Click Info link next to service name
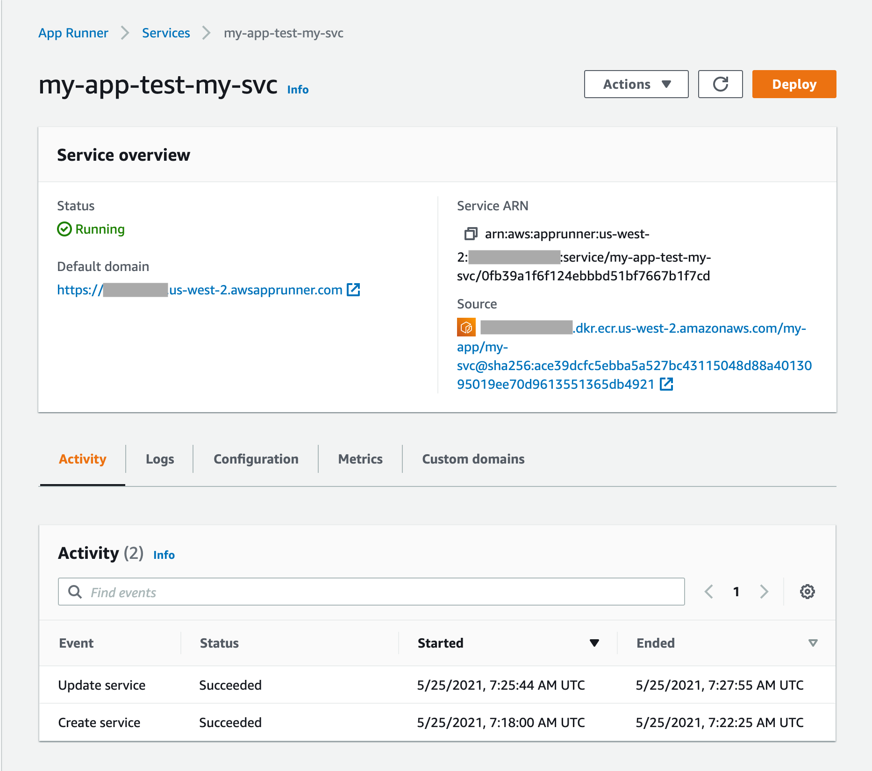Viewport: 872px width, 771px height. coord(298,90)
